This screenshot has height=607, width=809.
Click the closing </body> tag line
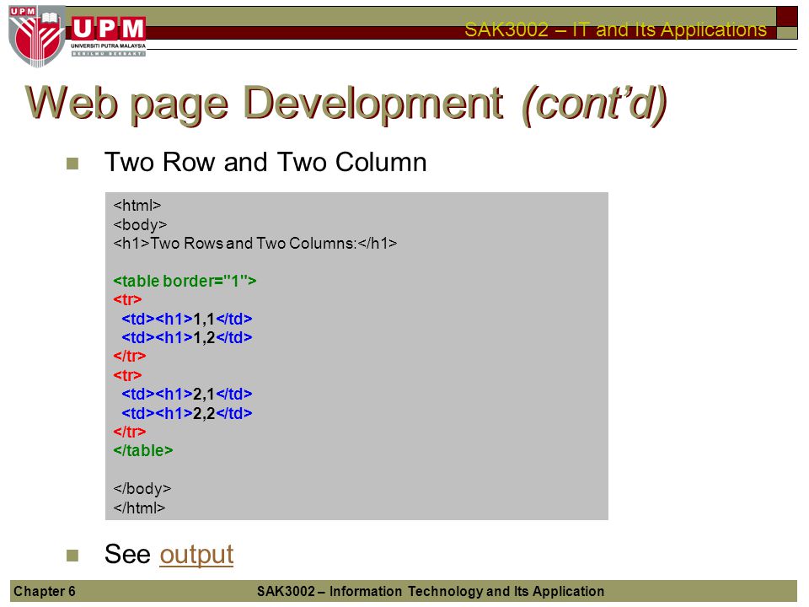pyautogui.click(x=142, y=489)
